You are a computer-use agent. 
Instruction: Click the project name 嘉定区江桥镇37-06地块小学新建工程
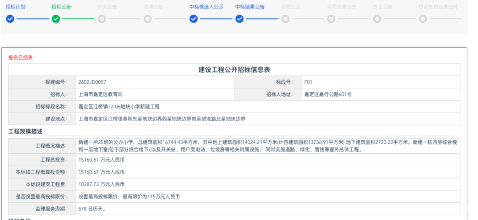(x=119, y=107)
